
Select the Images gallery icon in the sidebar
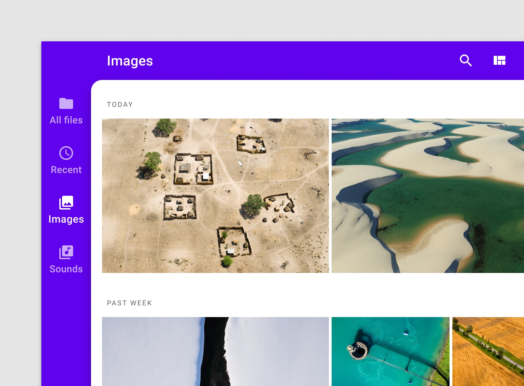(x=66, y=203)
